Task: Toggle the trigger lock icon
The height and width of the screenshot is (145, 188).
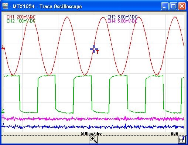Action: point(182,139)
